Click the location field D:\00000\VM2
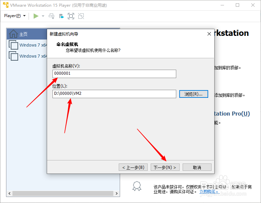Viewport: 261px width, 203px height. (x=114, y=94)
